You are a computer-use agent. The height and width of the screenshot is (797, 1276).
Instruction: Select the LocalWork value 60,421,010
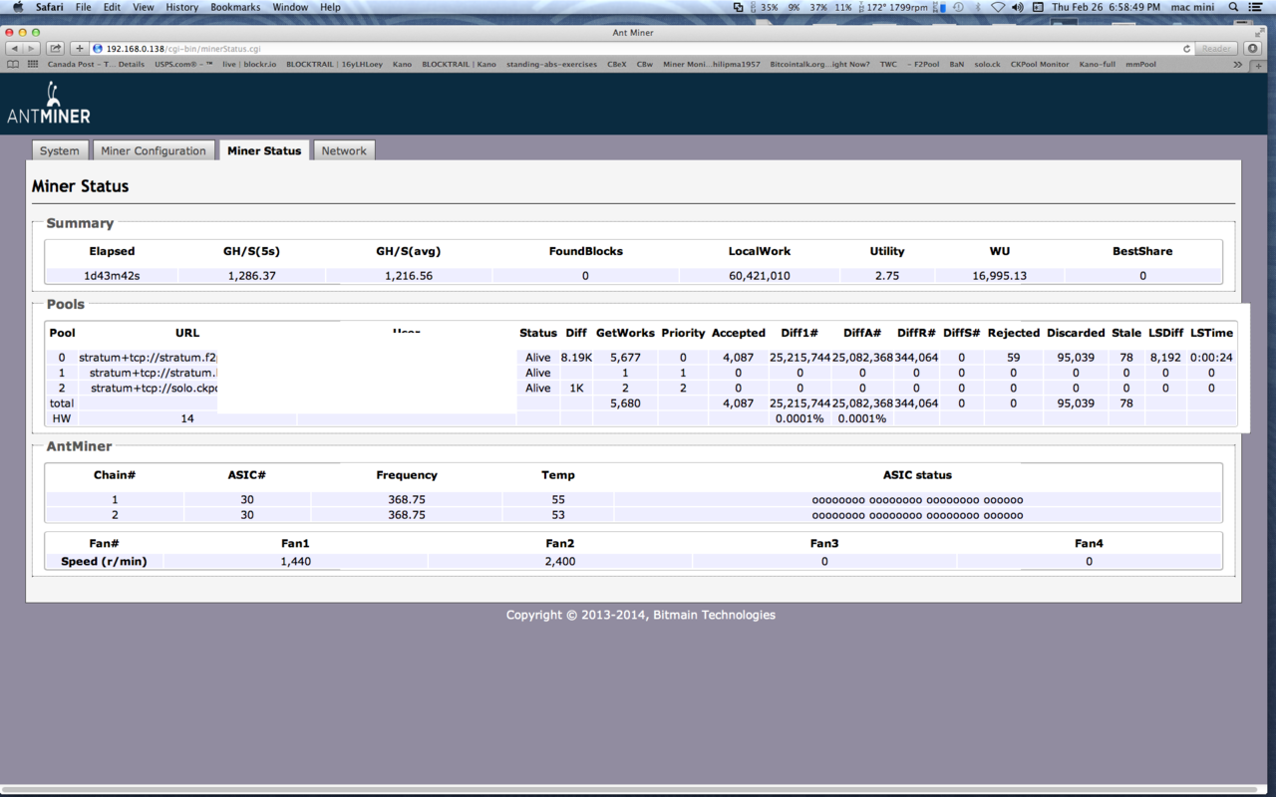pyautogui.click(x=760, y=276)
